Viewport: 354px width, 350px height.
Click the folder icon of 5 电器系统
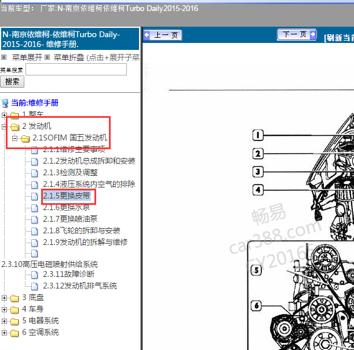(x=14, y=322)
